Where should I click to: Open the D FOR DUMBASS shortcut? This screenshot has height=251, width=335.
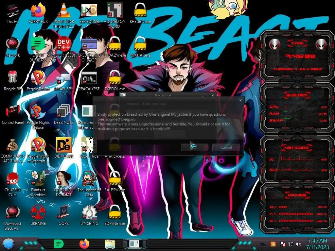tap(38, 49)
